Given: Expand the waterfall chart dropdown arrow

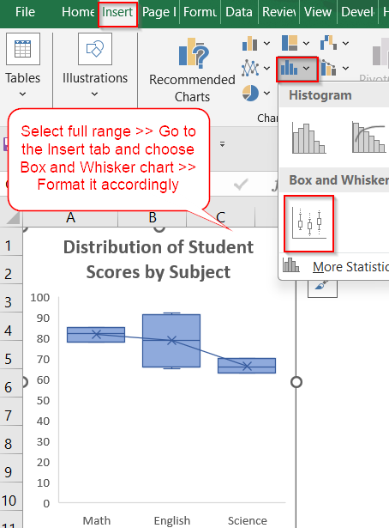Looking at the screenshot, I should click(x=345, y=43).
